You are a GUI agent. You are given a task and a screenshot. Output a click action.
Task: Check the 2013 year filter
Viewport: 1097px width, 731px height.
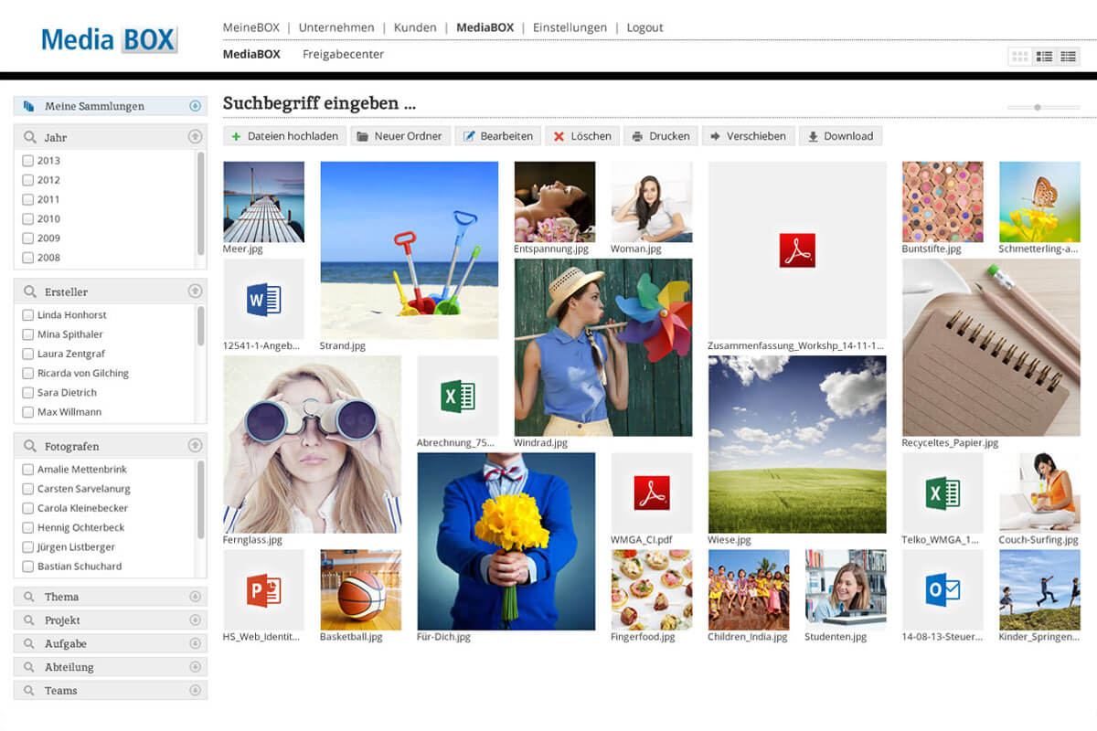click(x=28, y=161)
